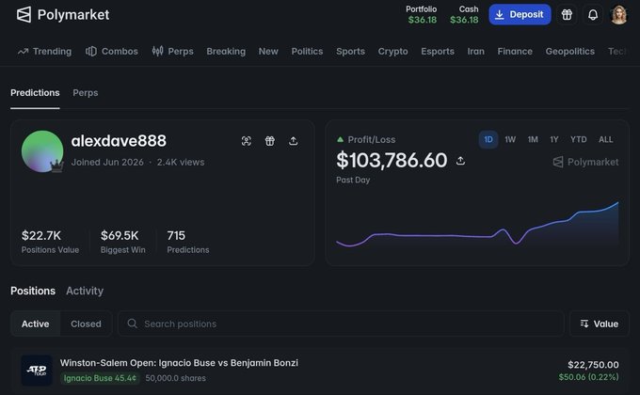Select the ALL time range

pos(606,139)
